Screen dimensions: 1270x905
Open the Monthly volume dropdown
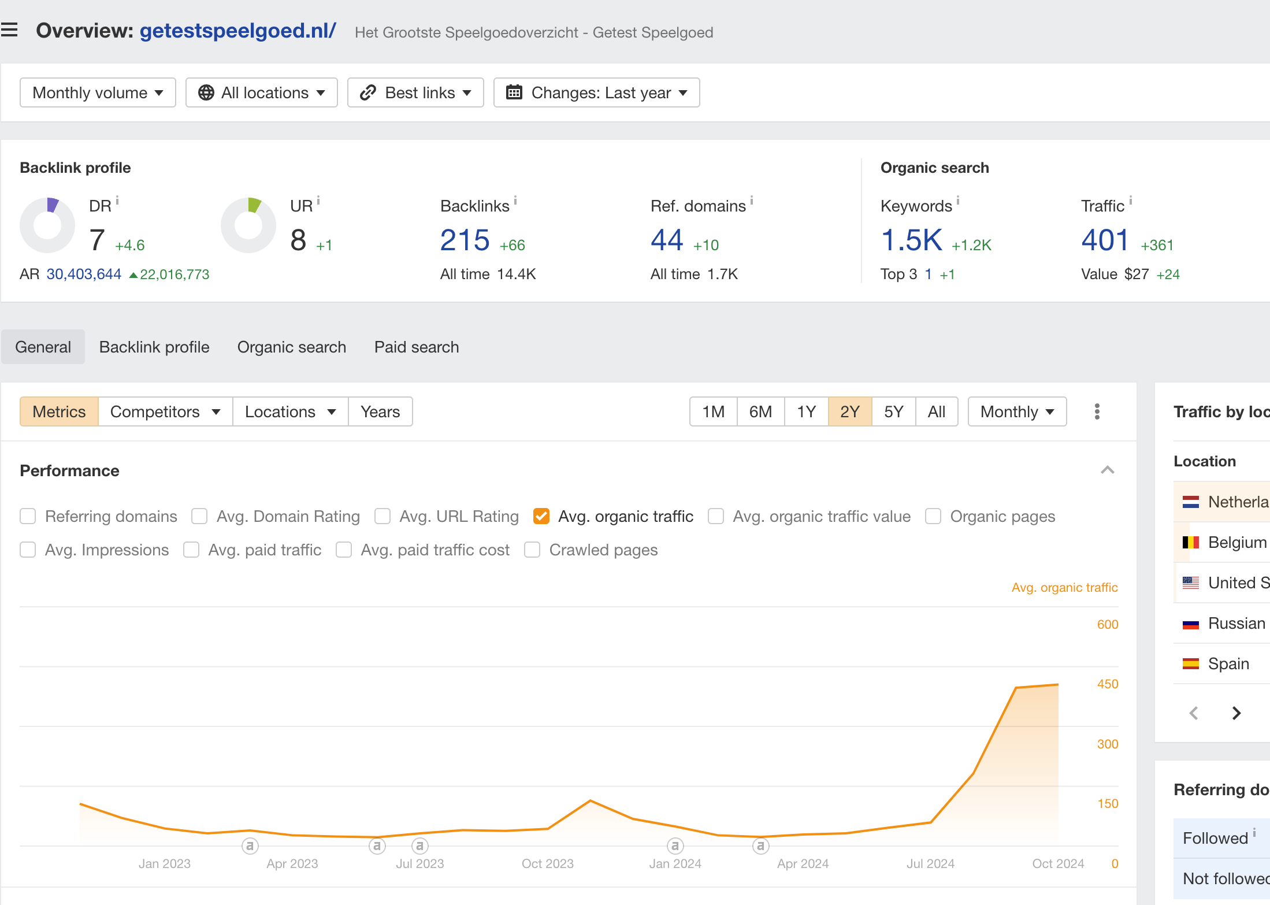tap(98, 92)
